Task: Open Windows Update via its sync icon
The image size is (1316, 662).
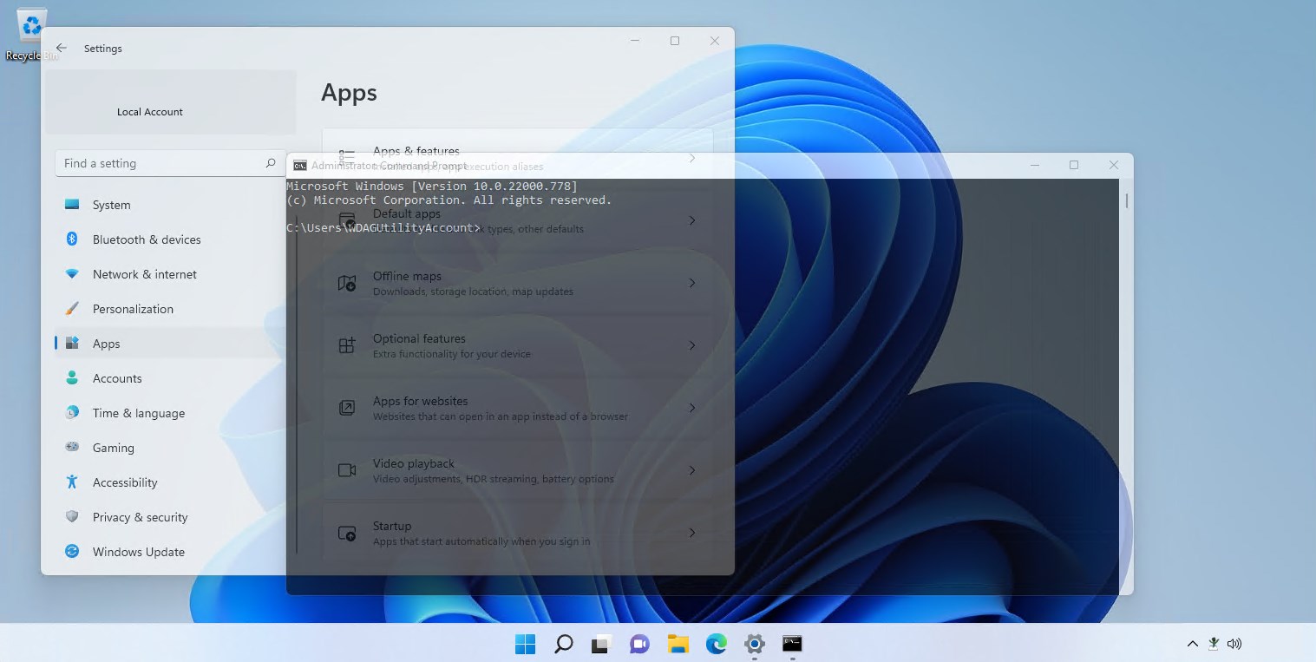Action: click(x=73, y=551)
